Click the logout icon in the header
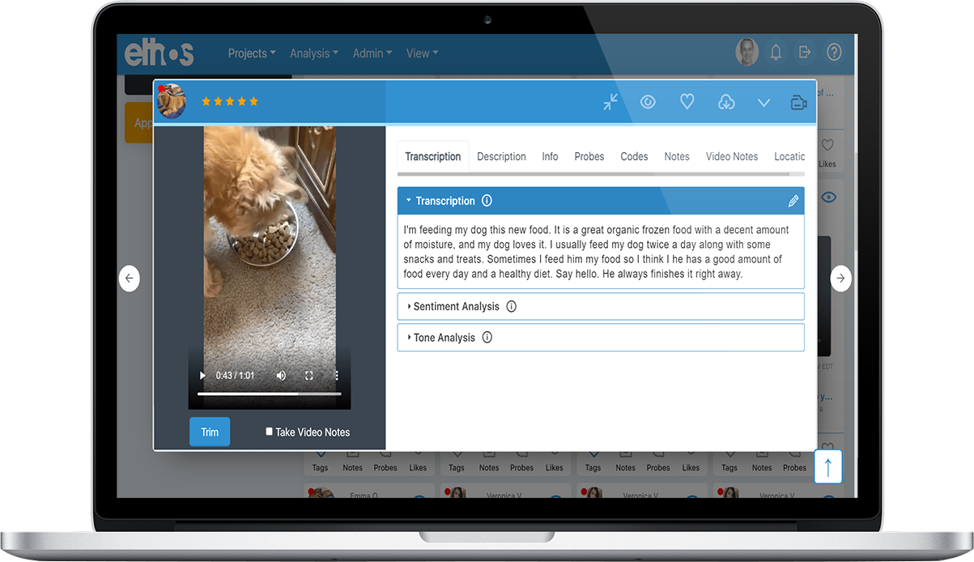Image resolution: width=974 pixels, height=562 pixels. tap(804, 52)
